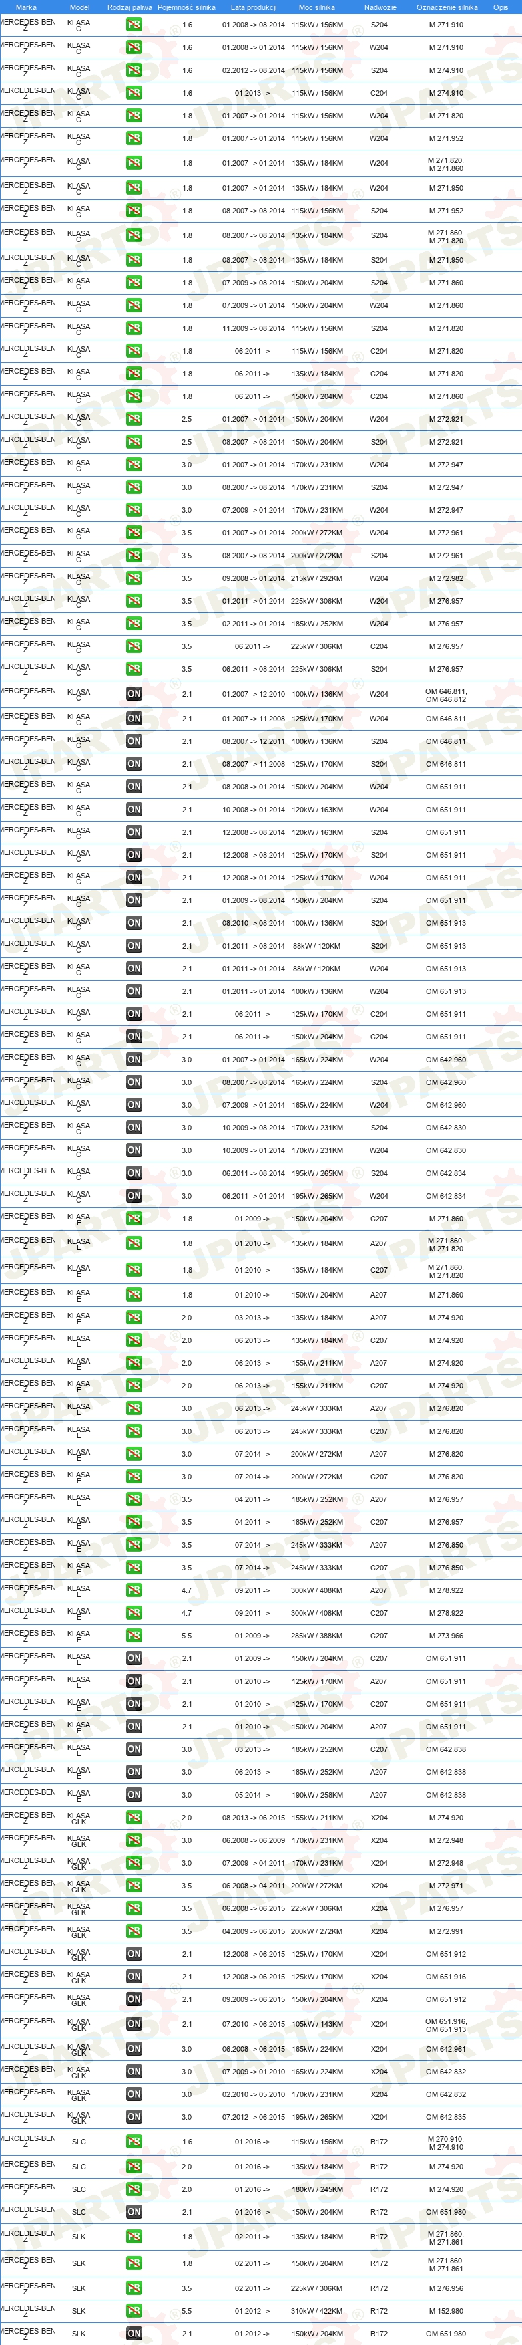Click diesel ON icon in 10.2008 -> 01.2014 row

click(134, 810)
